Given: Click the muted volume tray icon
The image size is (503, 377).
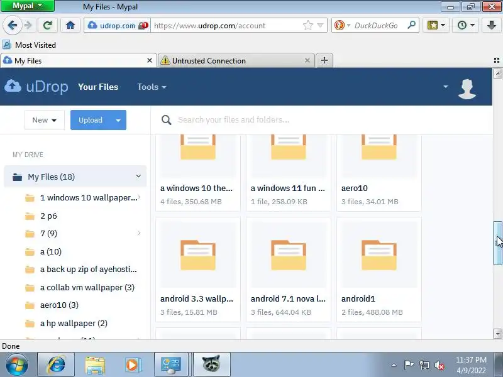Looking at the screenshot, I should [x=439, y=365].
